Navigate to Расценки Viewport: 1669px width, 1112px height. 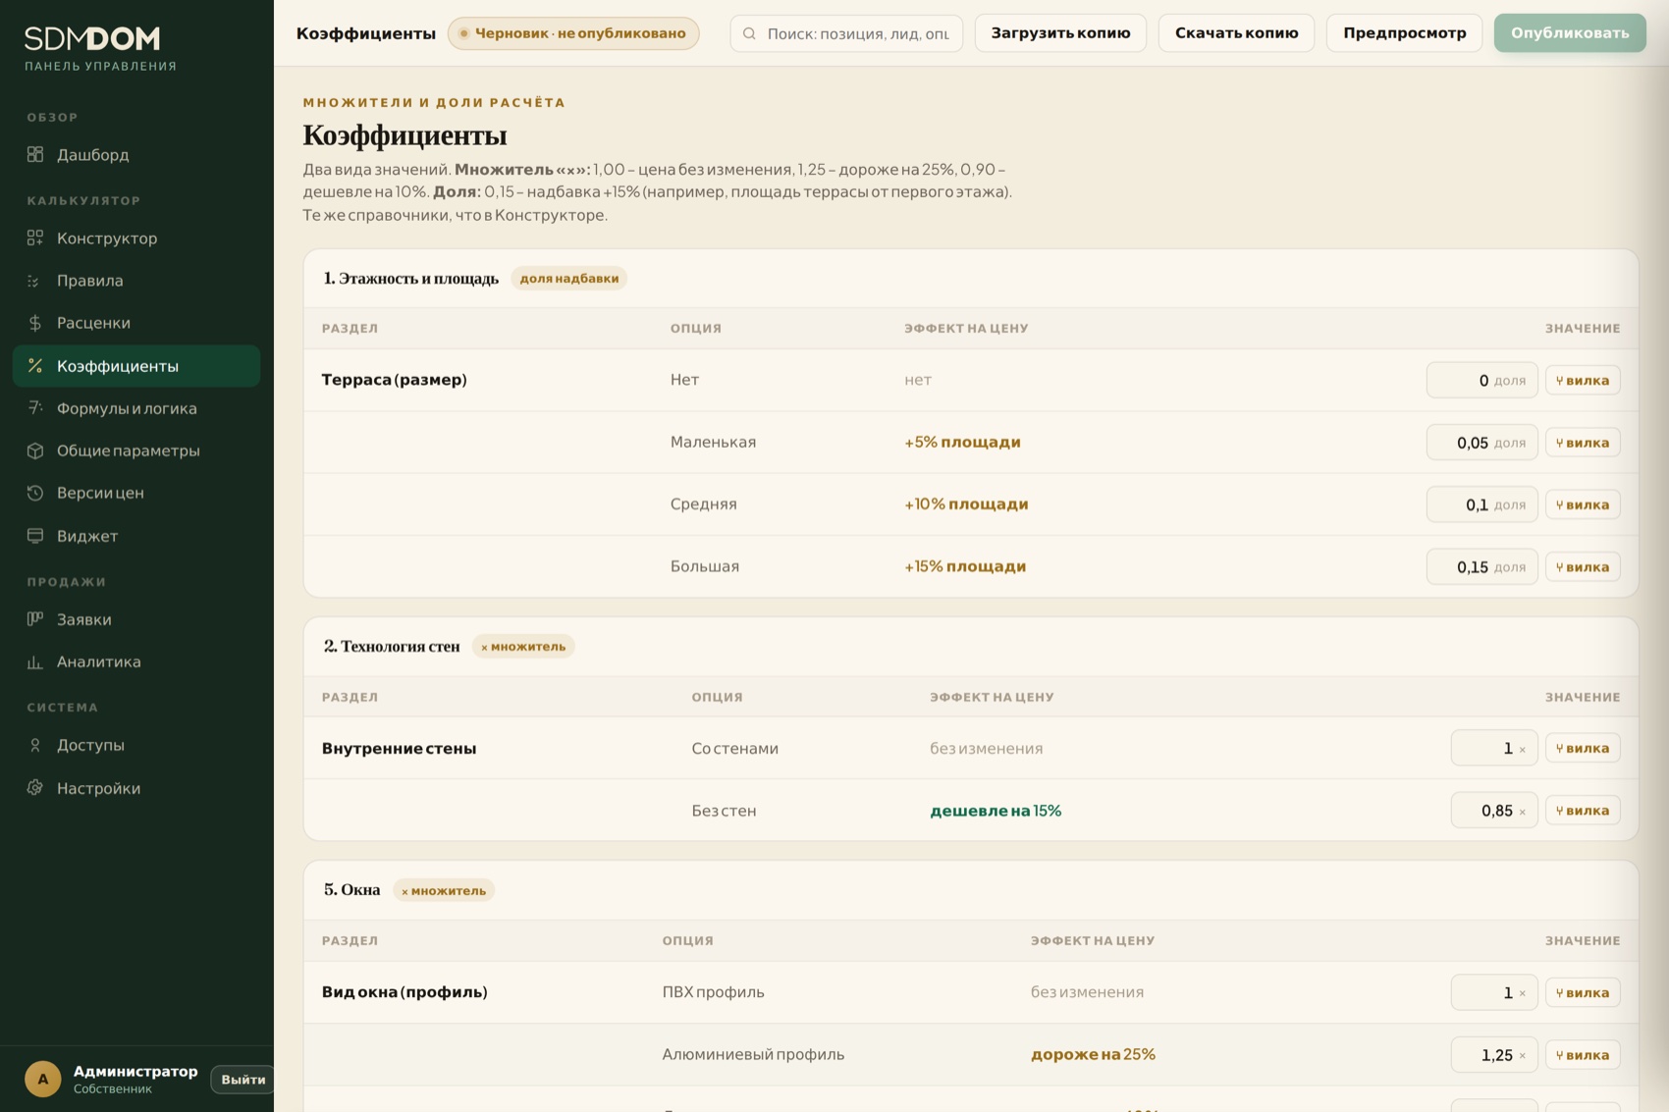136,323
